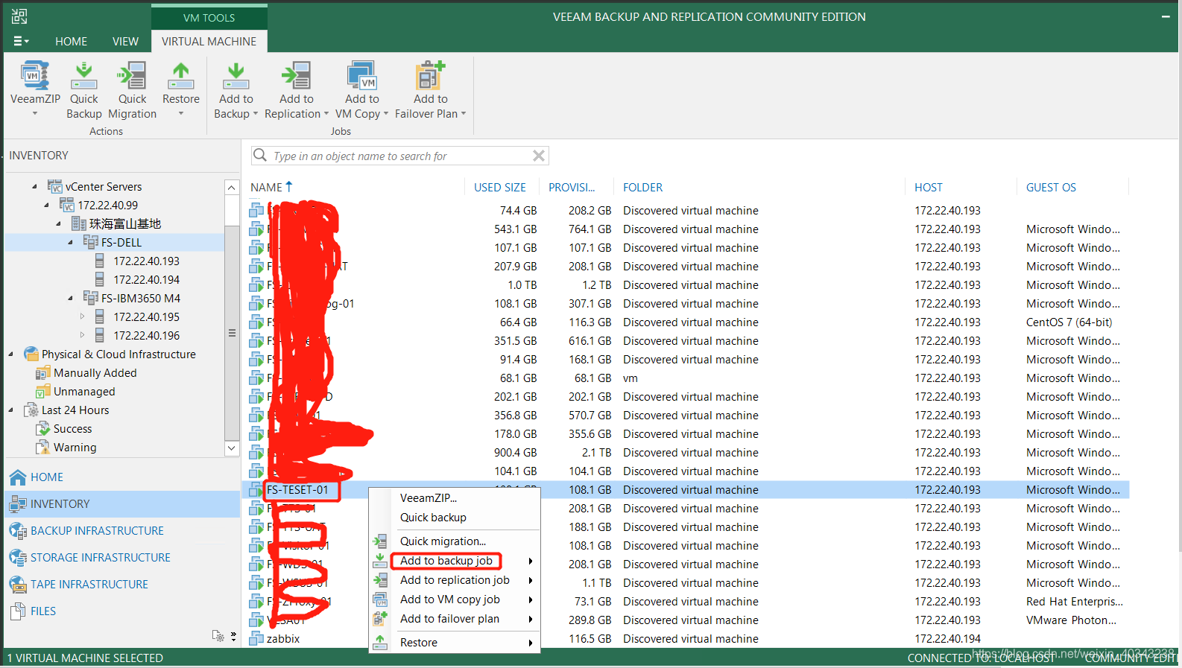Click the Quick Migration ribbon icon
This screenshot has height=668, width=1182.
[x=132, y=76]
